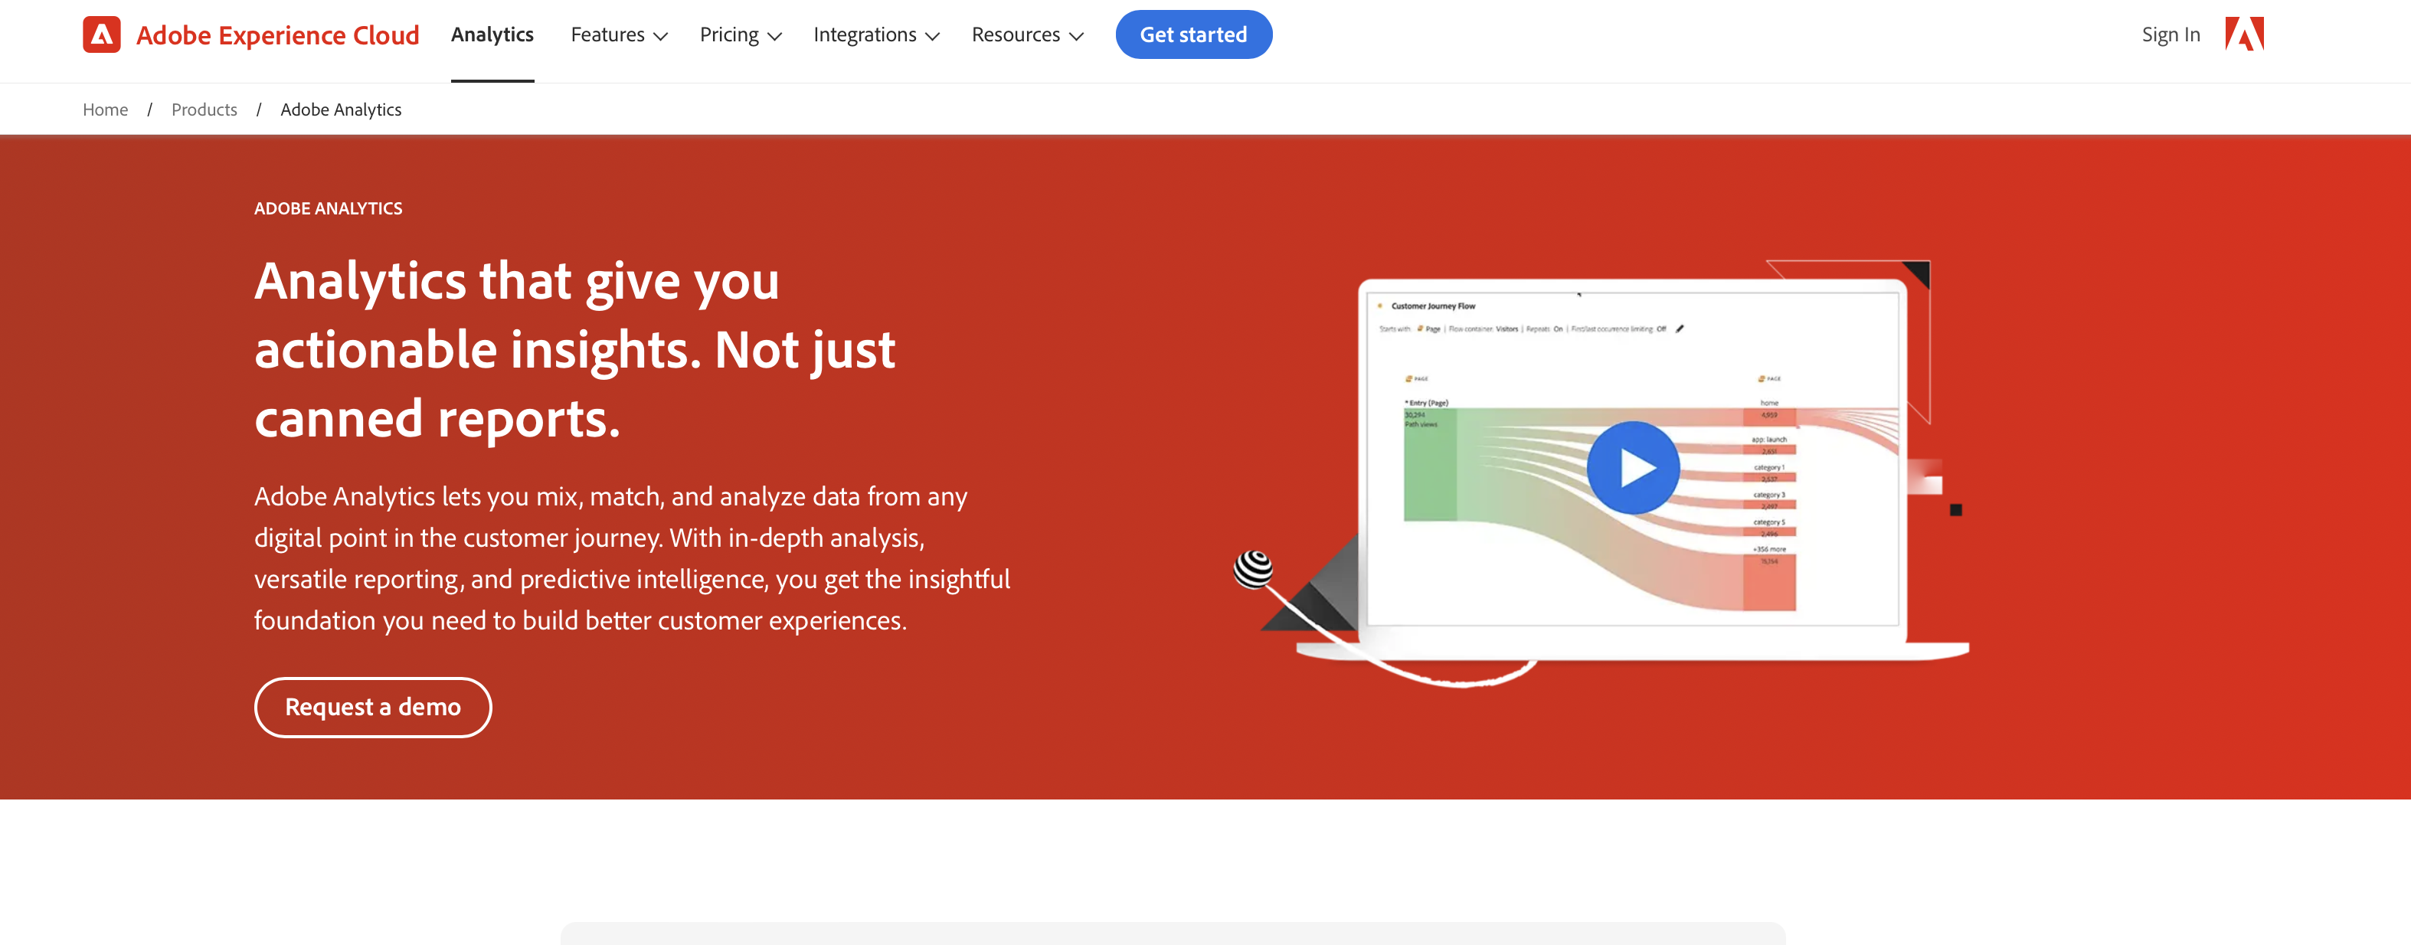Click the Analytics navigation tab
The image size is (2411, 945).
point(492,32)
